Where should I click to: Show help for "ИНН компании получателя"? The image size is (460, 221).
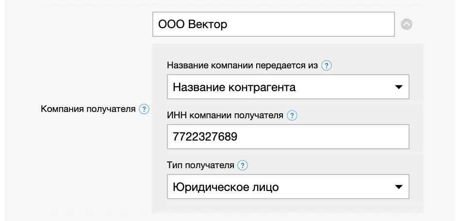[292, 115]
